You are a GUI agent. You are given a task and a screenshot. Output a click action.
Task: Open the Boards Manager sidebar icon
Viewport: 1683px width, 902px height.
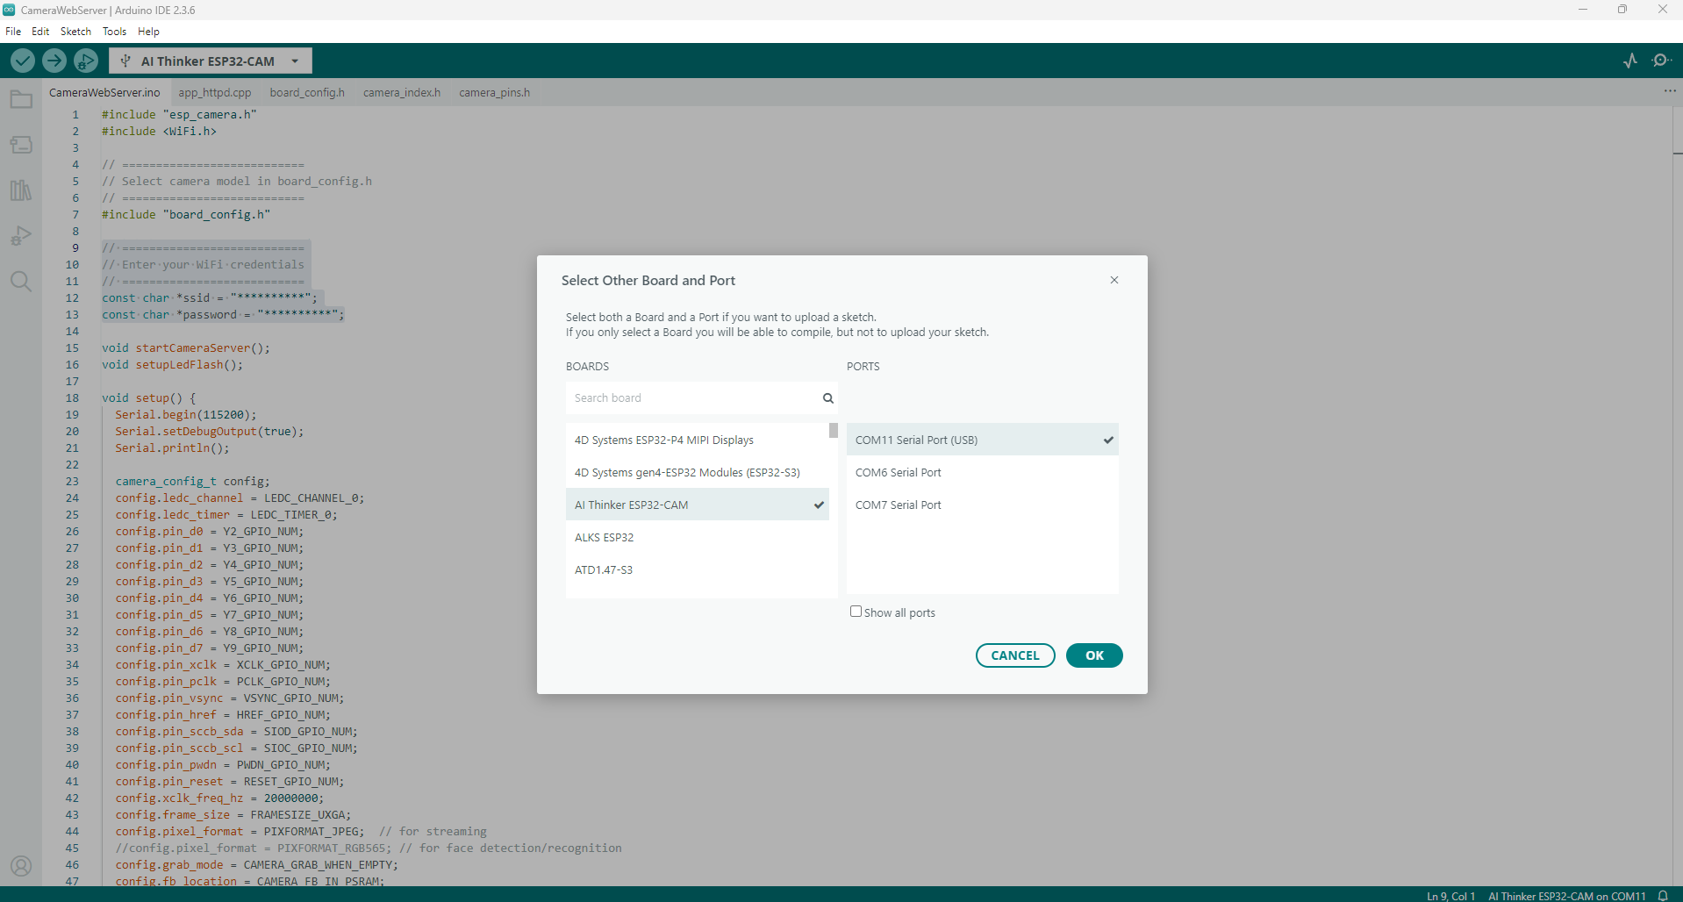pos(21,145)
